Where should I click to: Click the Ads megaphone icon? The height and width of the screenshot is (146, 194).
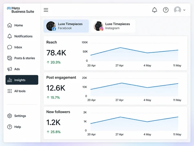tap(9, 69)
